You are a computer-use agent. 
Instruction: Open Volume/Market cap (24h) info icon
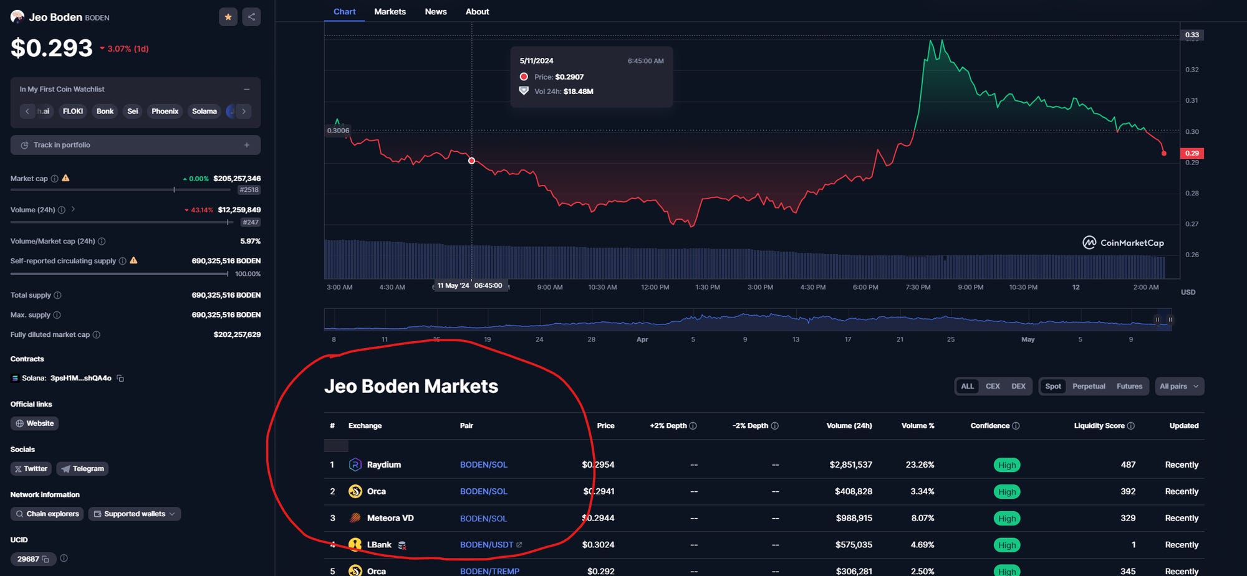pos(102,241)
